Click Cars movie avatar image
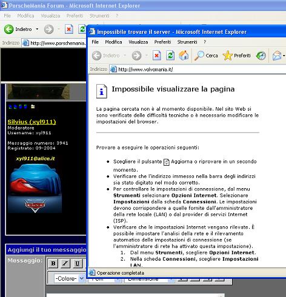Viewport: 286px width, 297px height. pos(35,188)
